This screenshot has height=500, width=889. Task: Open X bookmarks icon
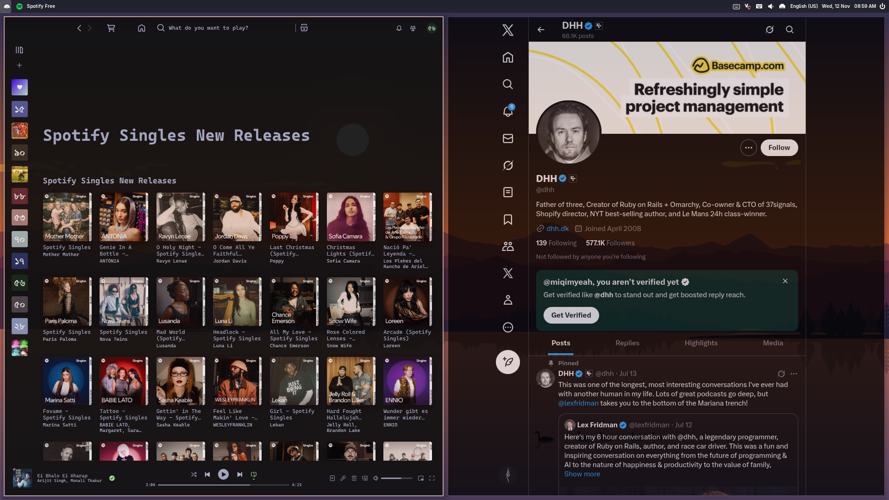pos(508,219)
